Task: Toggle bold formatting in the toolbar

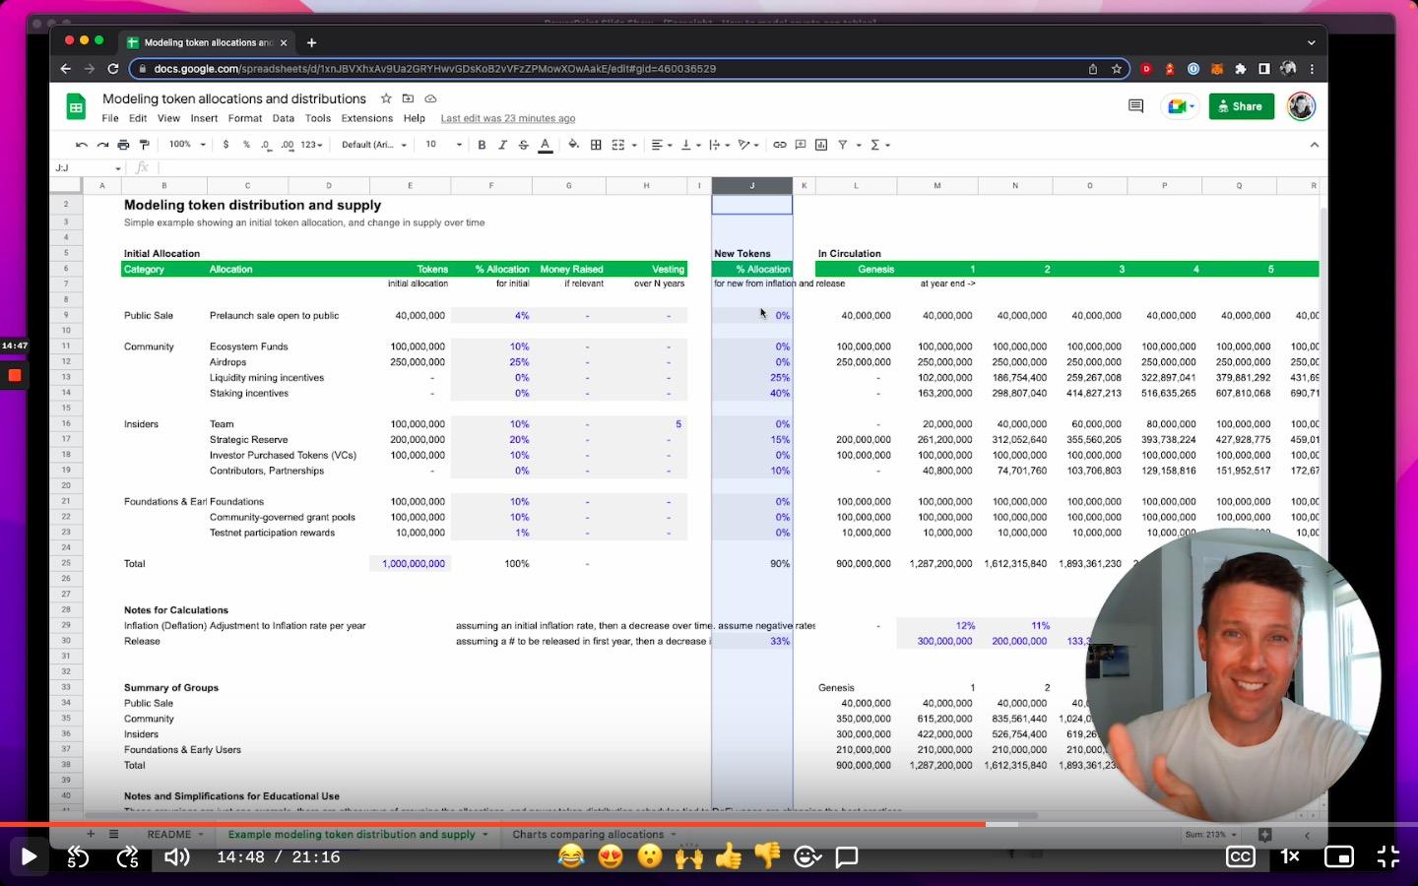Action: click(482, 145)
